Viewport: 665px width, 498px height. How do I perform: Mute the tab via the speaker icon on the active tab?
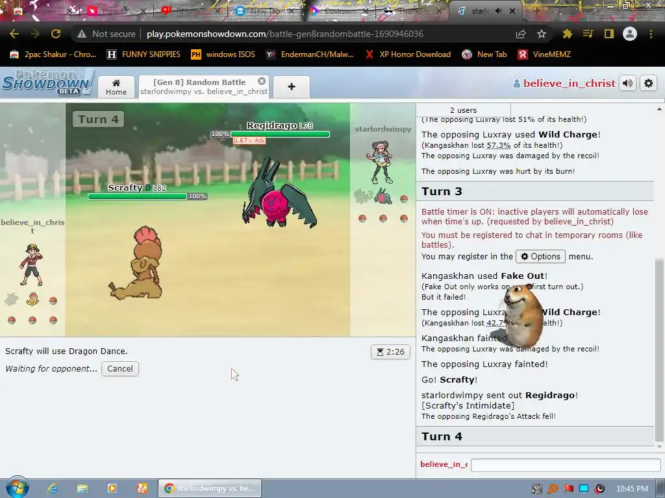[x=499, y=11]
